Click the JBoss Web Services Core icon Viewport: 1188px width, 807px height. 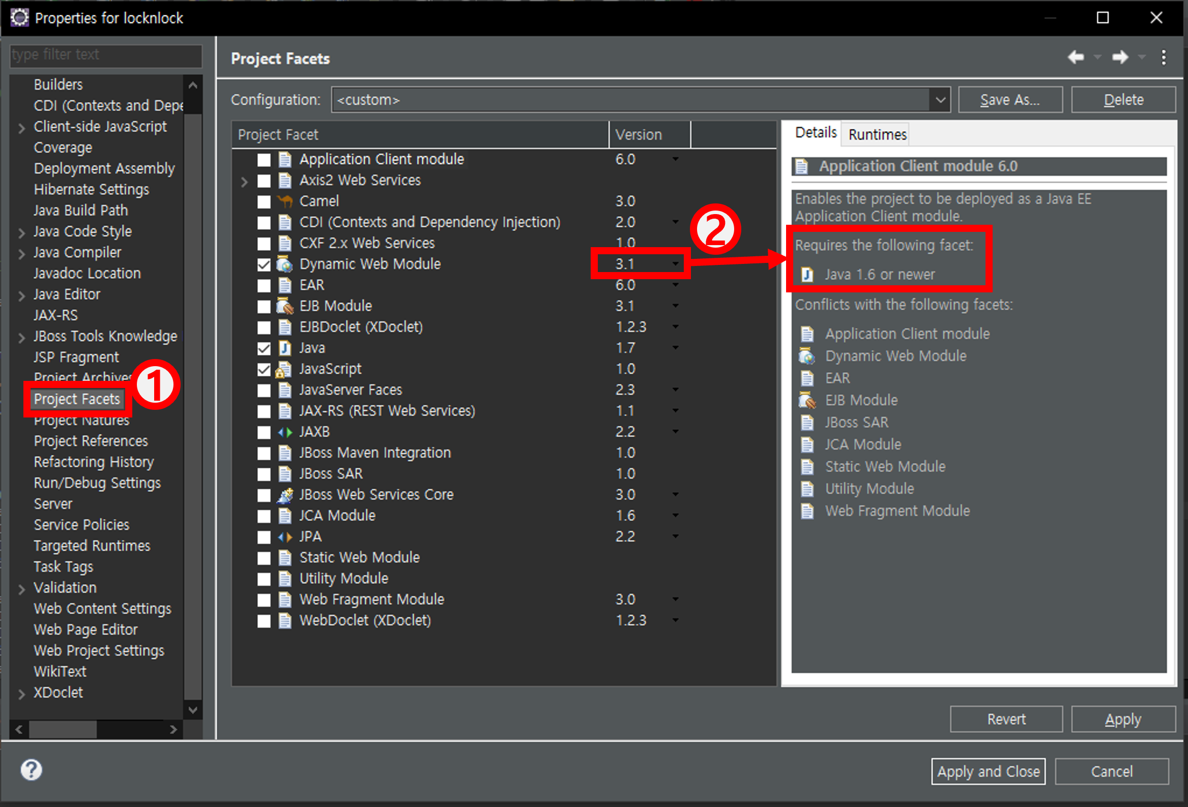point(285,495)
